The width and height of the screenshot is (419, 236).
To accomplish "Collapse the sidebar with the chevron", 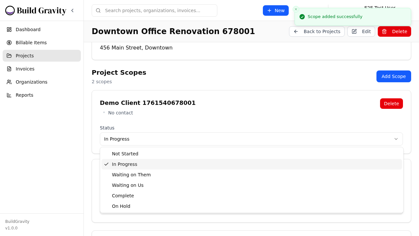I will coord(72,10).
